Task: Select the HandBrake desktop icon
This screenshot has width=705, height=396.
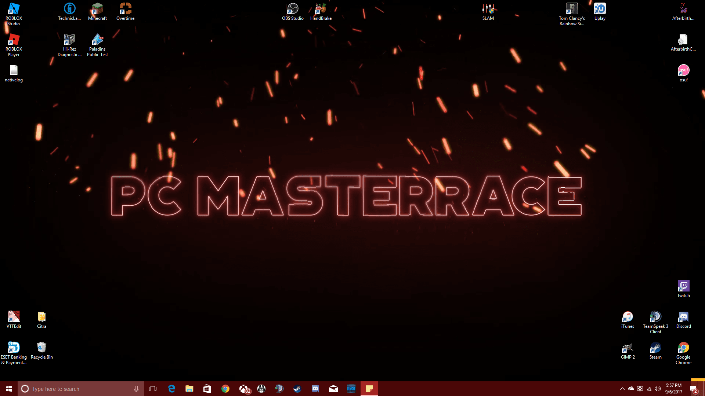Action: (x=321, y=9)
